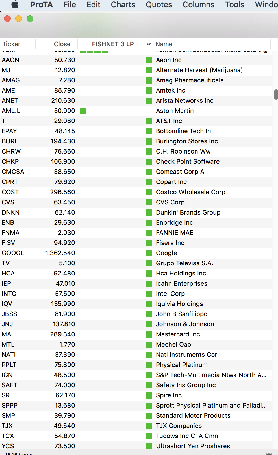Click the green square next to TJX Companies
The height and width of the screenshot is (455, 278).
(x=149, y=426)
